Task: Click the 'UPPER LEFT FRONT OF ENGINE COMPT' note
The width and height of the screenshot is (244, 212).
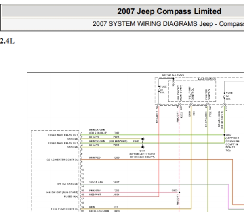Action: tap(142, 155)
